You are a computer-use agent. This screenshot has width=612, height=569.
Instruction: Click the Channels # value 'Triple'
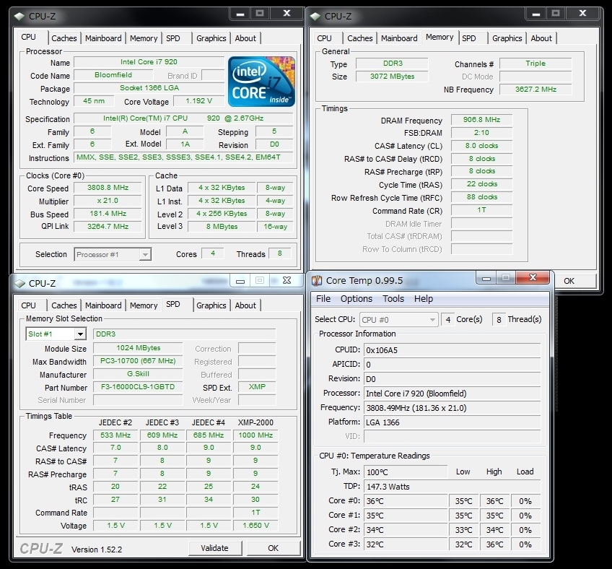(535, 64)
